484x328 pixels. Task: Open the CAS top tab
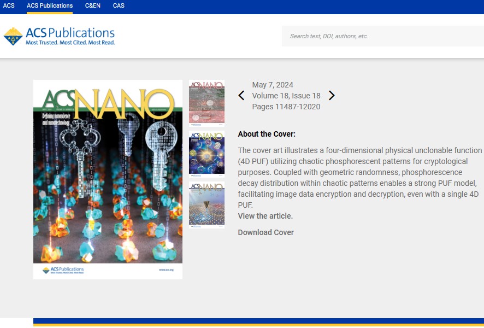(119, 5)
